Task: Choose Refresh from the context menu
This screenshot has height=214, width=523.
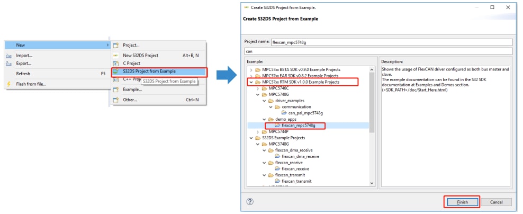Action: coord(23,74)
